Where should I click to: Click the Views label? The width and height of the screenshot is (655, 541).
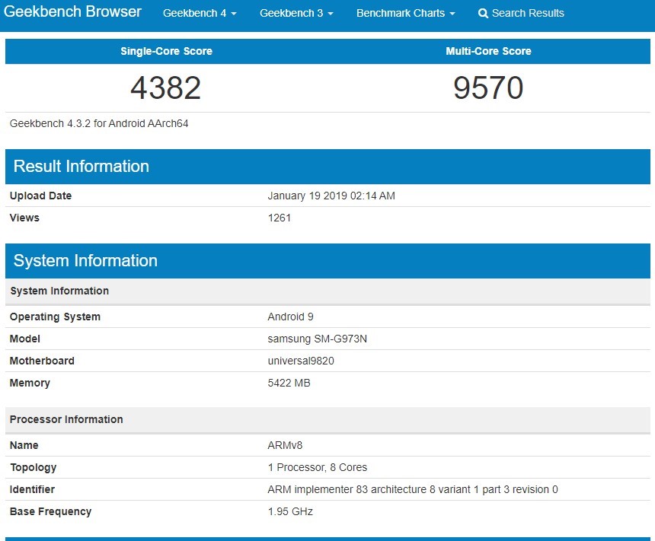(24, 218)
